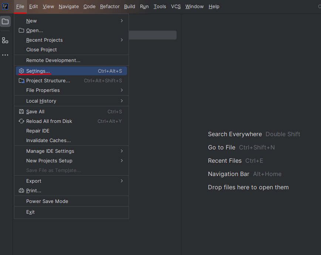Select Repair IDE menu entry
This screenshot has width=321, height=255.
71,131
